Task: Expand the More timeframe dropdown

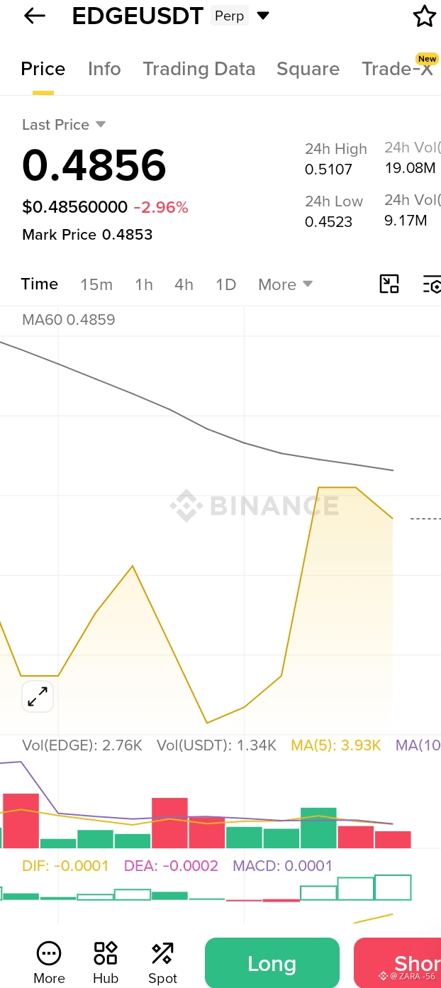Action: 285,284
